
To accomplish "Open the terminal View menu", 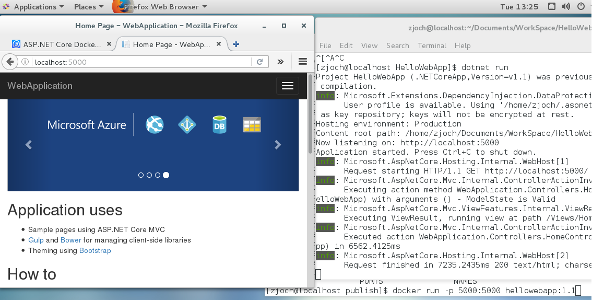I will coord(369,45).
